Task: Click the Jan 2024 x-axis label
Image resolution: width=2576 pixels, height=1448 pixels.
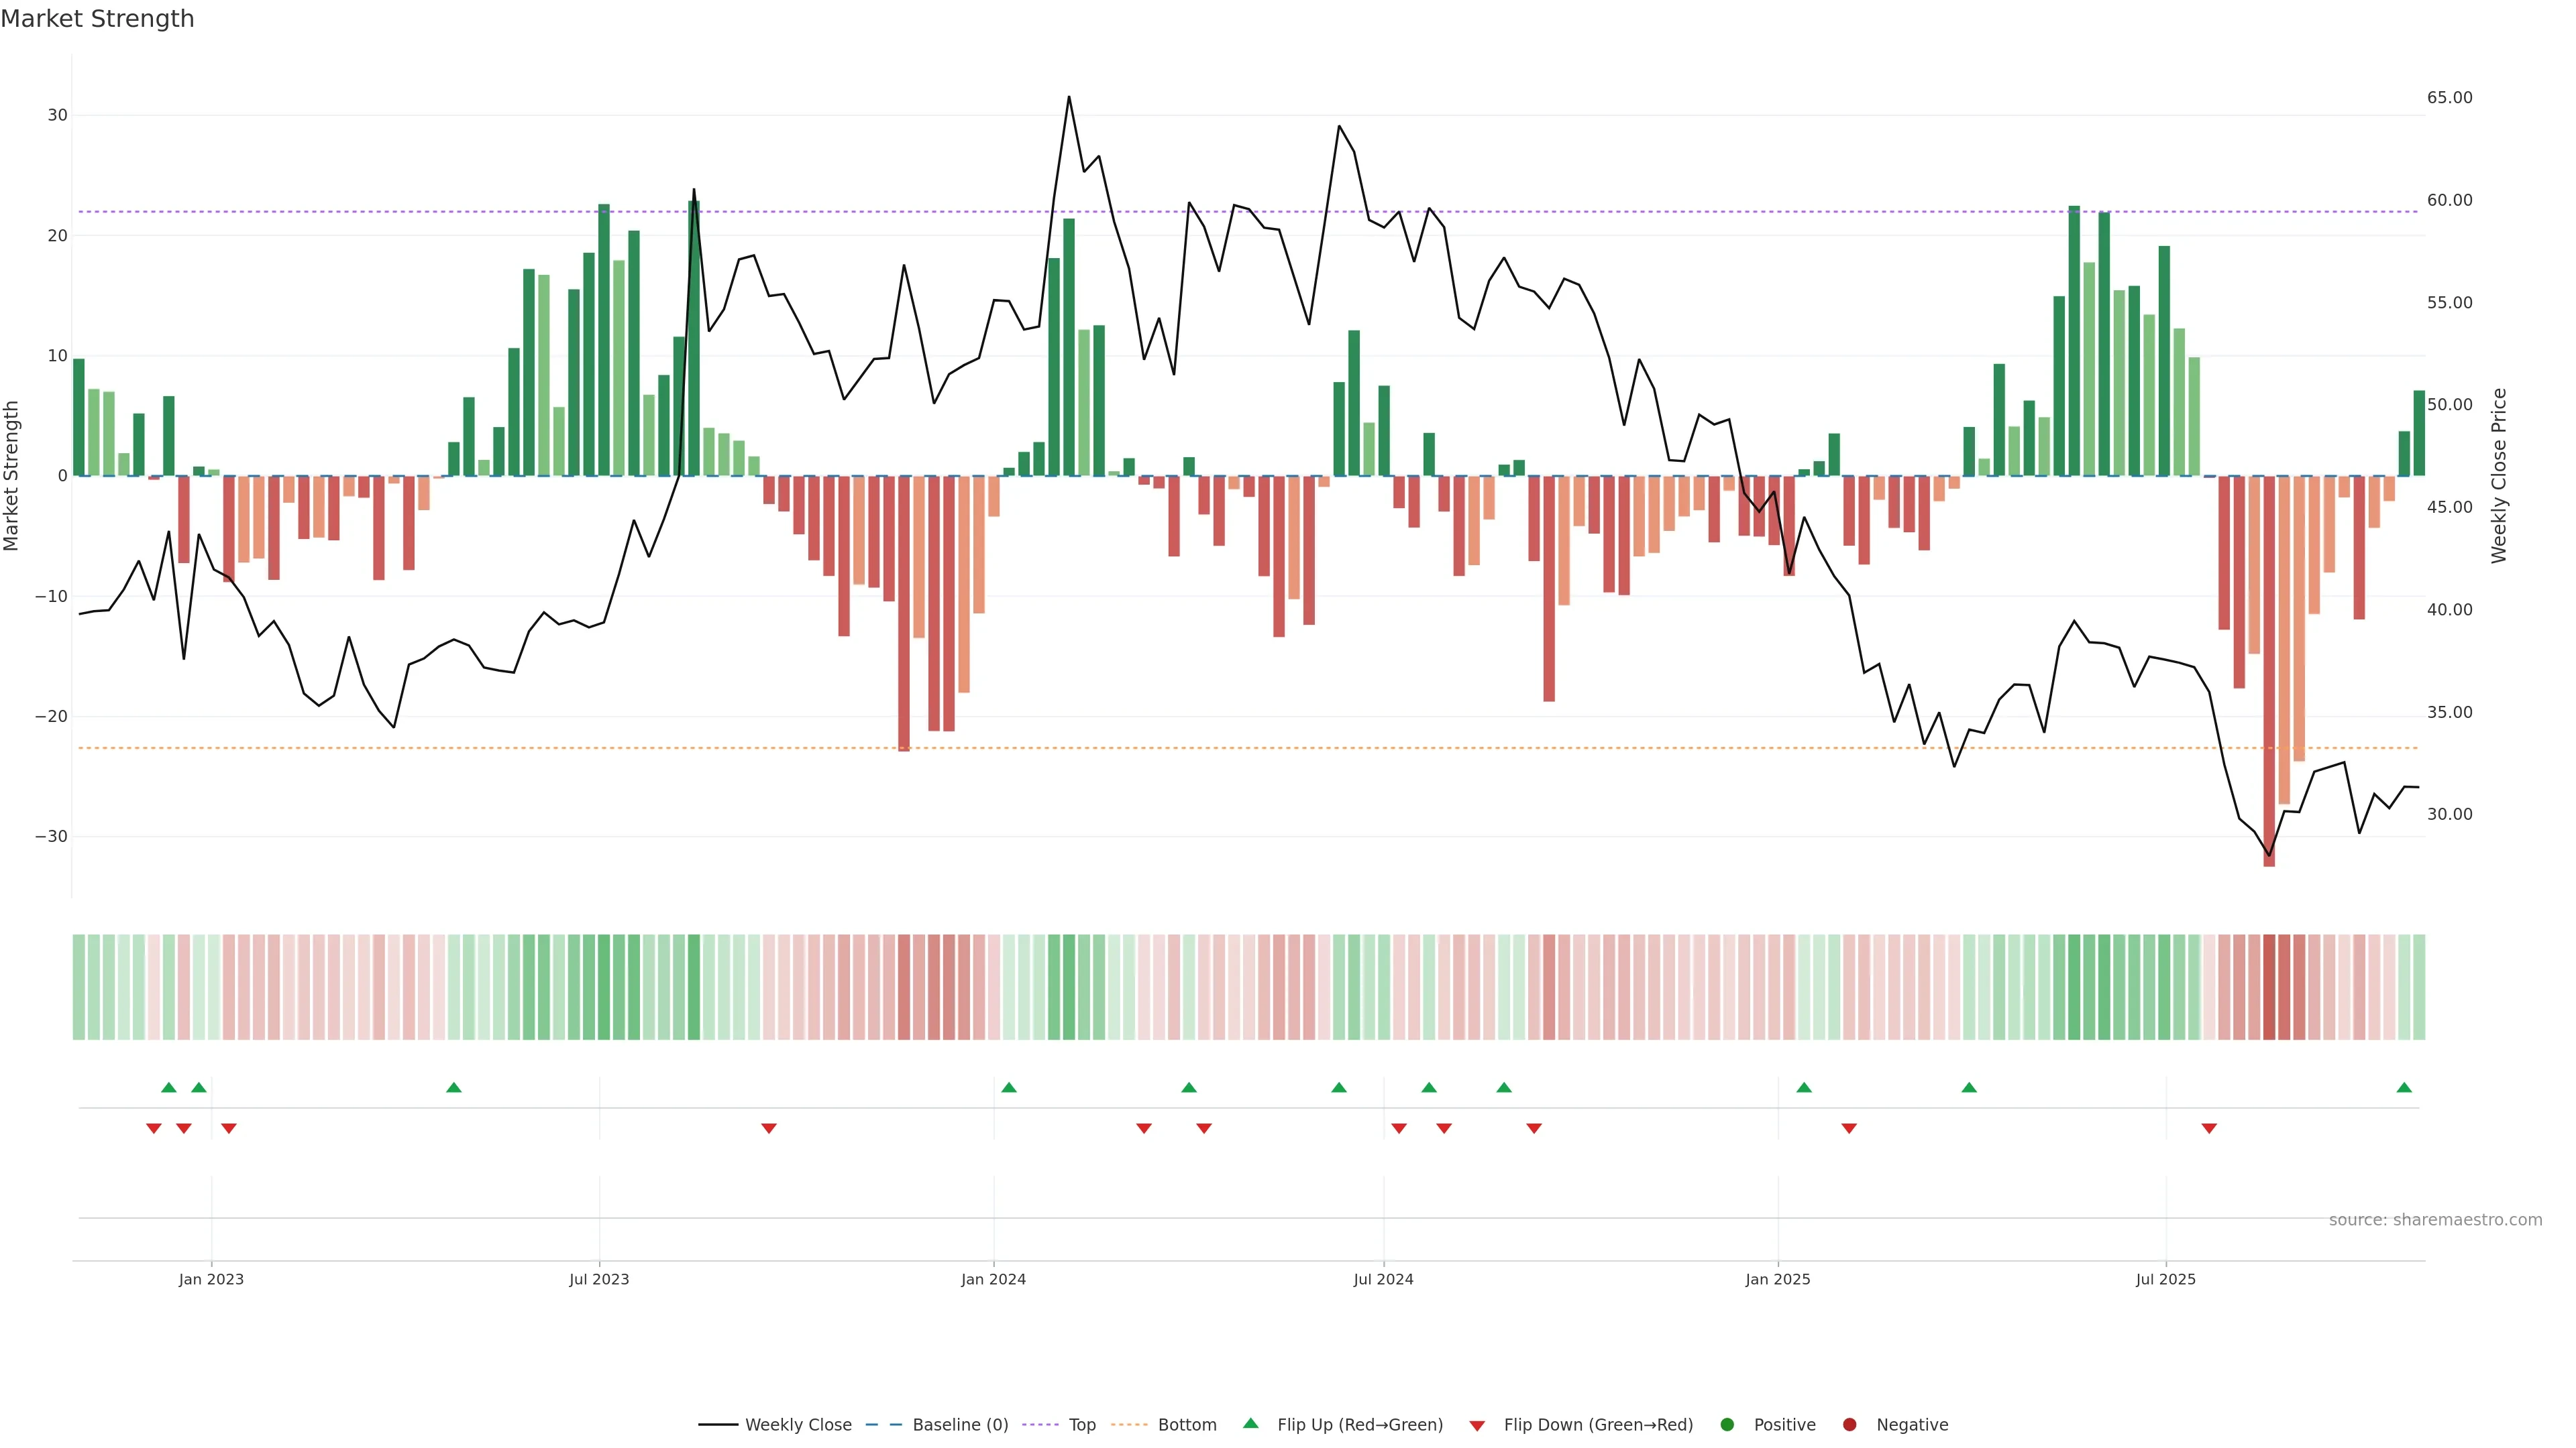Action: point(993,1279)
